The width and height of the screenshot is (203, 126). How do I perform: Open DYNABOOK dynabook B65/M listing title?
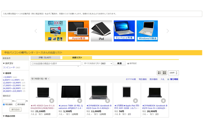click(155, 107)
